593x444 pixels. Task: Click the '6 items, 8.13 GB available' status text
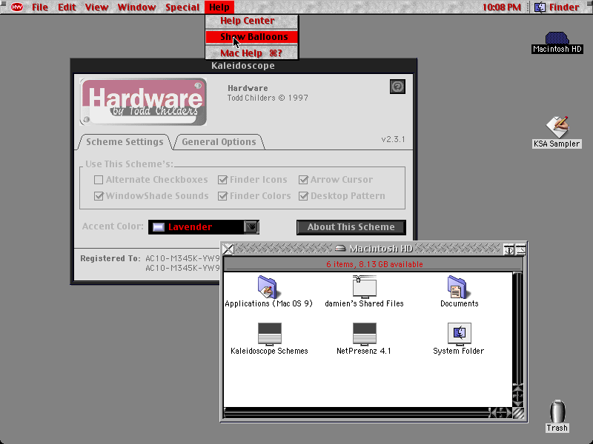coord(374,264)
